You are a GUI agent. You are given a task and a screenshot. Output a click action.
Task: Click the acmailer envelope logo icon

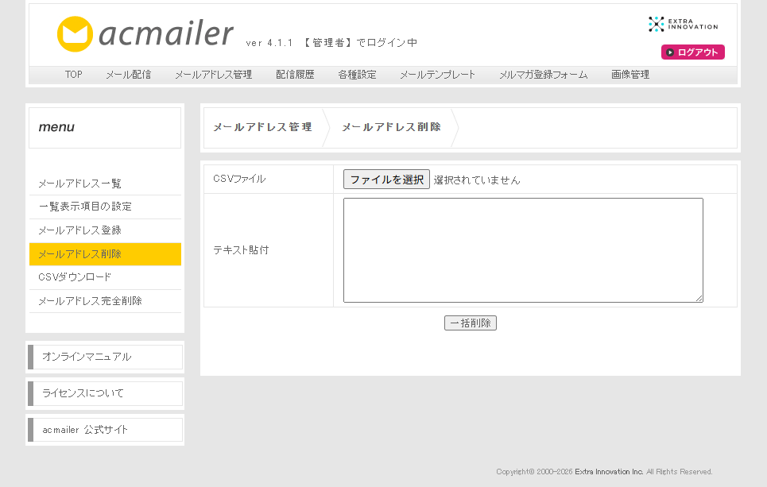click(x=75, y=33)
